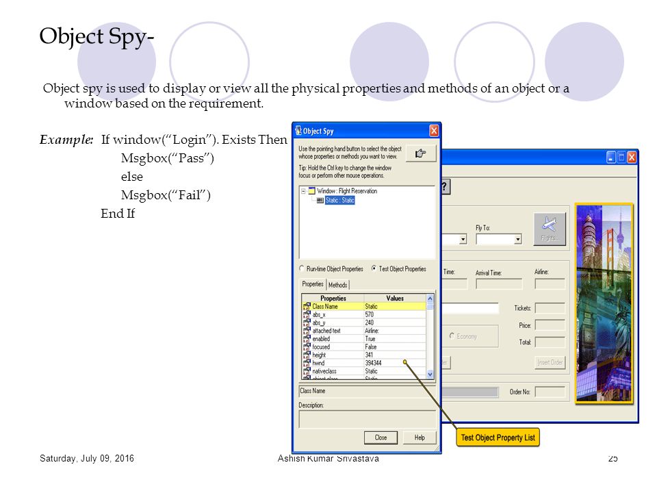The width and height of the screenshot is (657, 493).
Task: Click the pointing hand button in Object Spy
Action: [x=421, y=153]
